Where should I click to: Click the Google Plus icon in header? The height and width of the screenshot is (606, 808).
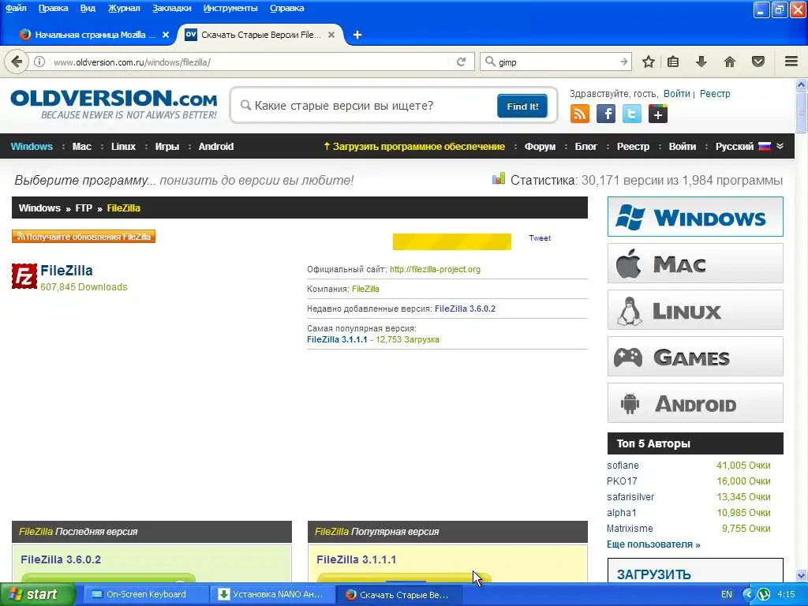coord(658,114)
